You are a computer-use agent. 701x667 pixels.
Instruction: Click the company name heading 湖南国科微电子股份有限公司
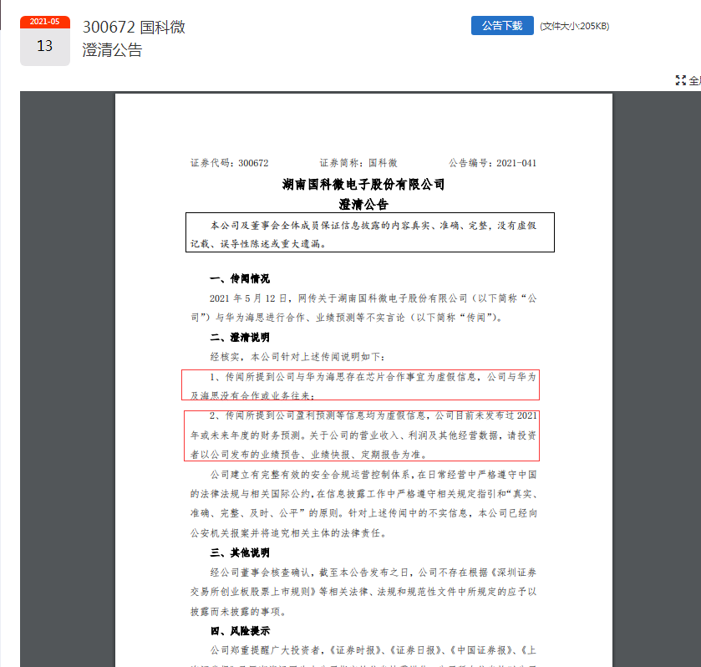[363, 184]
